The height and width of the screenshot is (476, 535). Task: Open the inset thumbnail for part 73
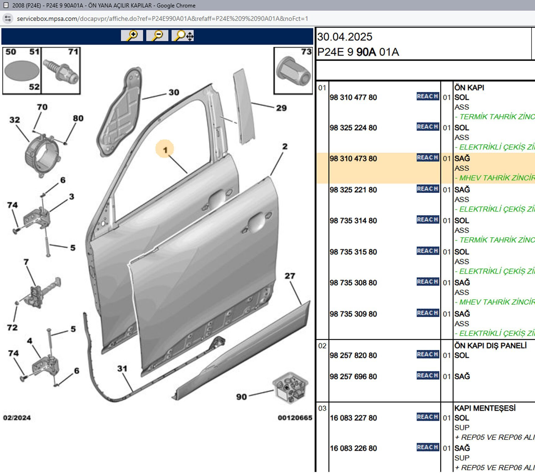point(293,71)
